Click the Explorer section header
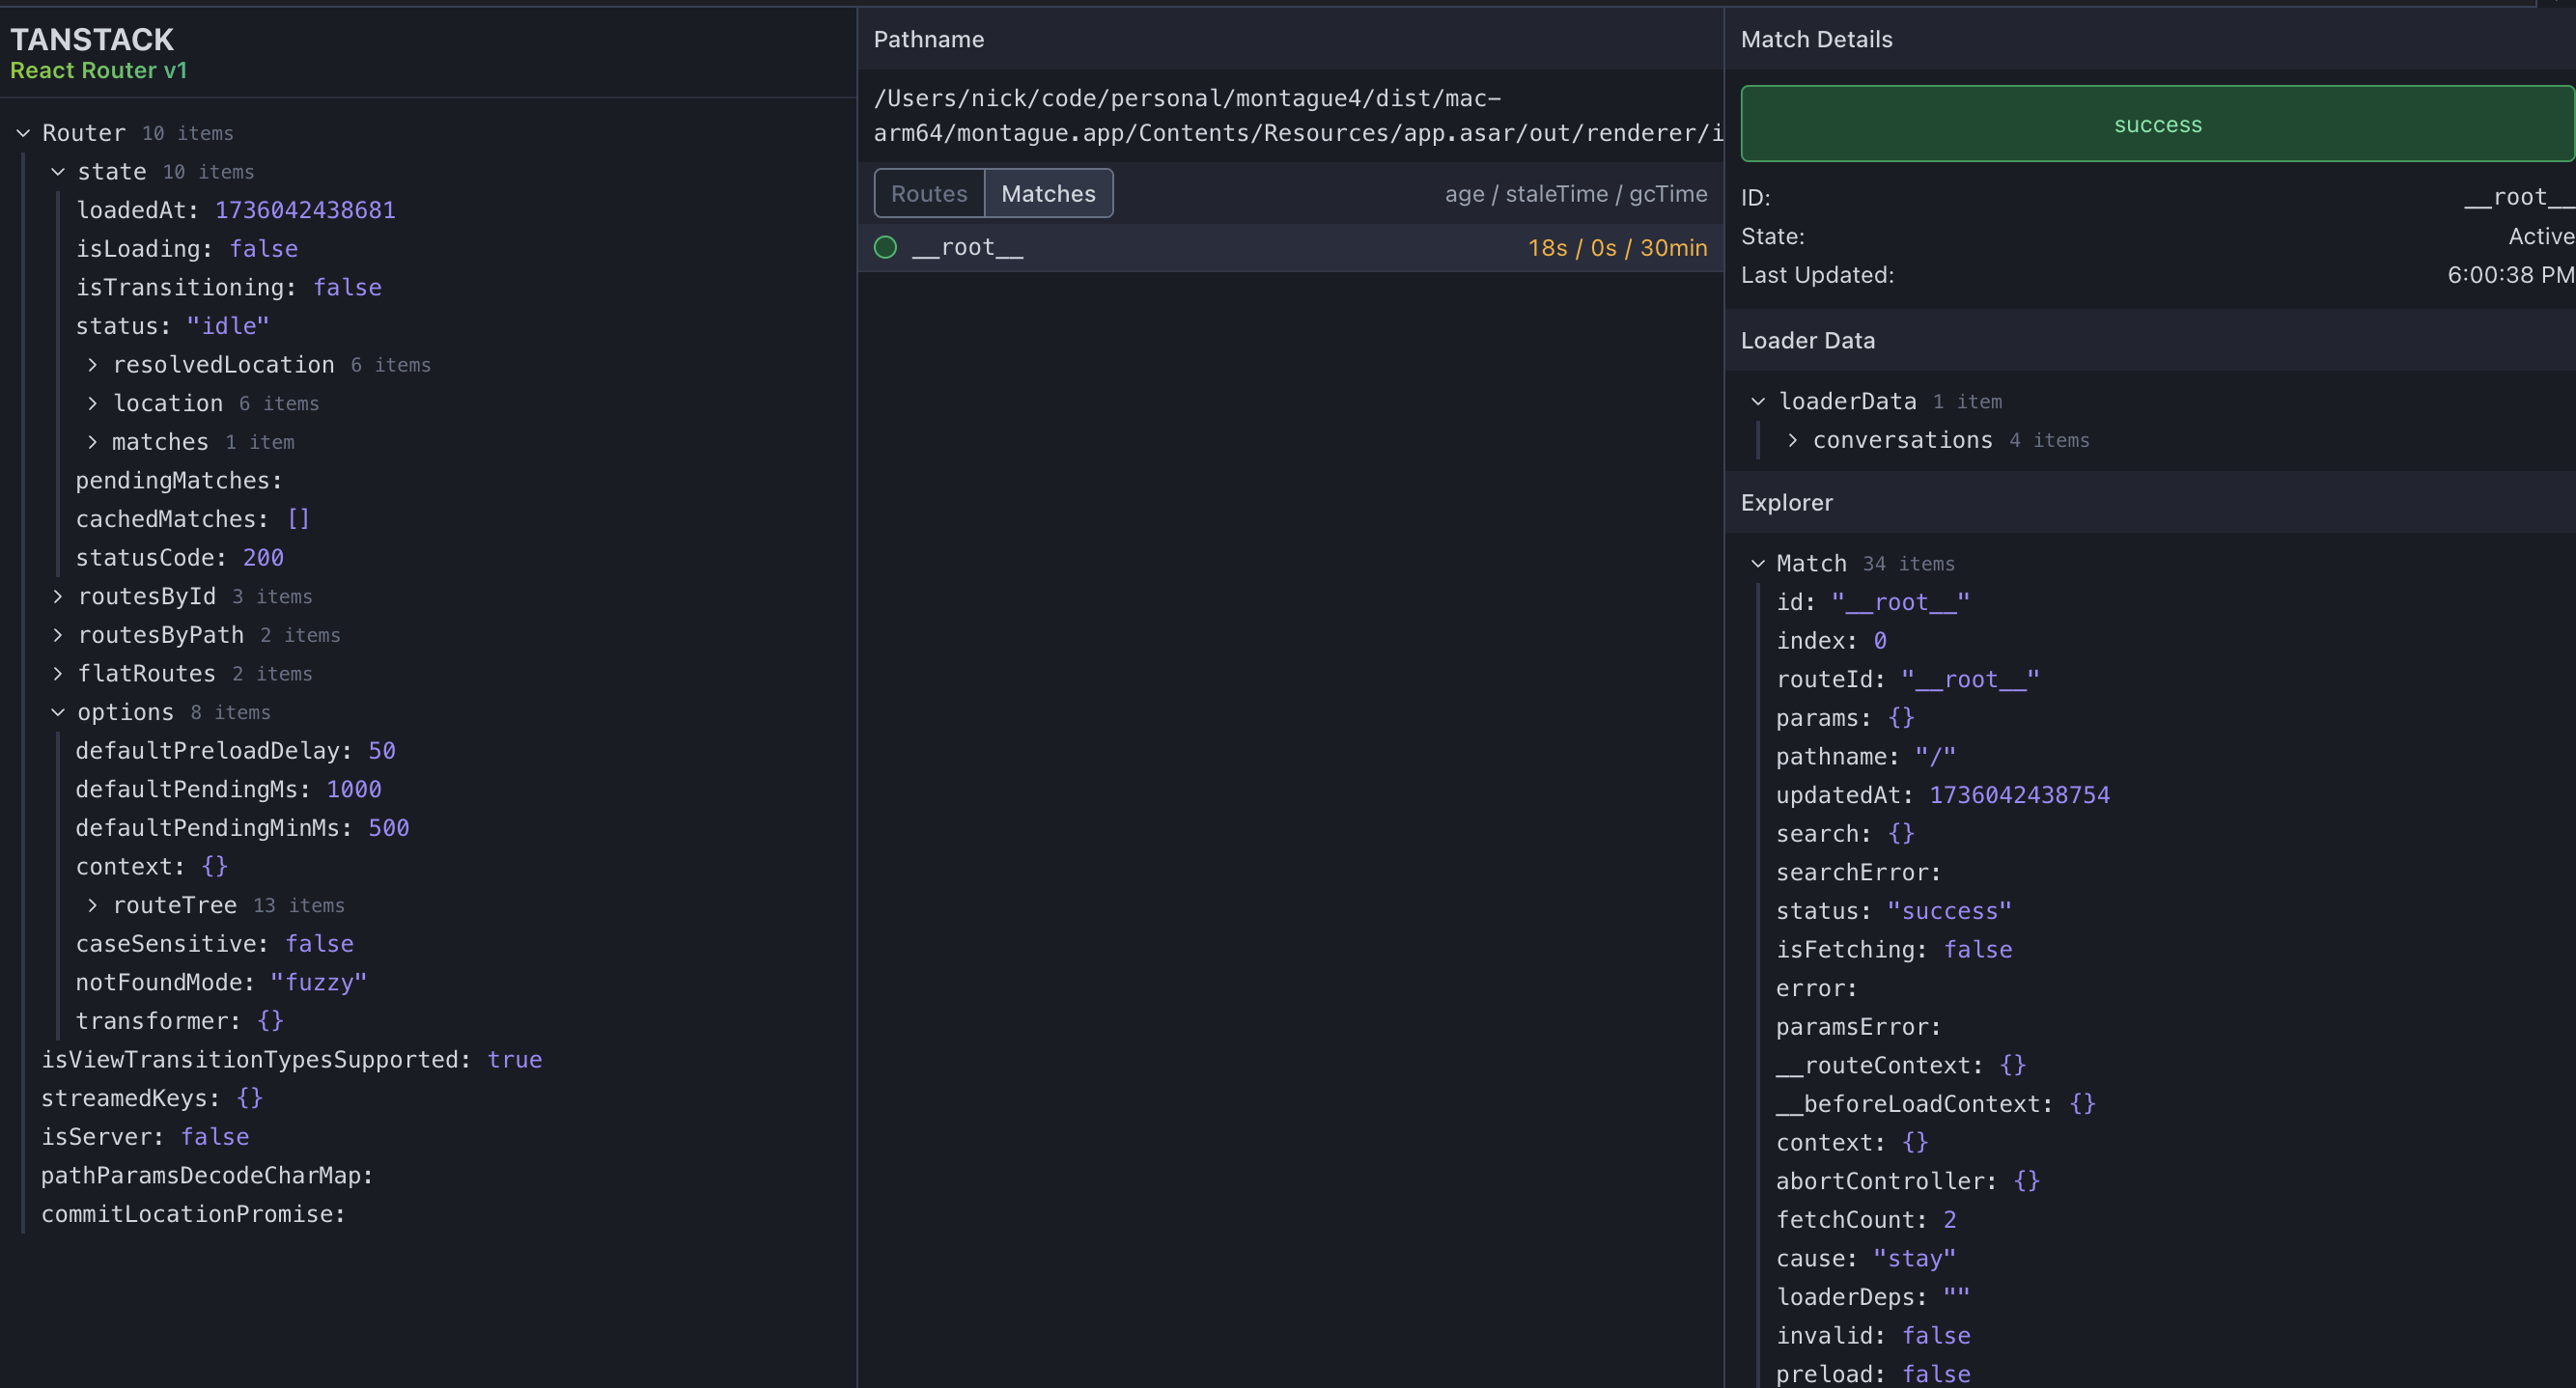 (1786, 502)
